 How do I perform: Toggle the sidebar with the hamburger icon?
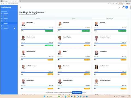click(x=20, y=7)
